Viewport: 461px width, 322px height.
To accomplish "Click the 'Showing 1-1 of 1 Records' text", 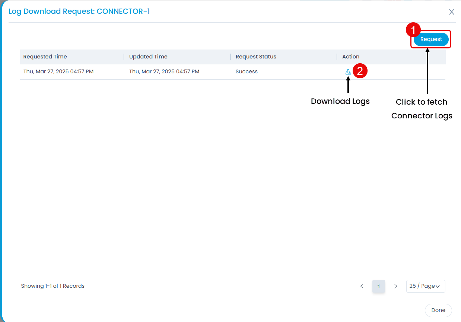I will (53, 286).
